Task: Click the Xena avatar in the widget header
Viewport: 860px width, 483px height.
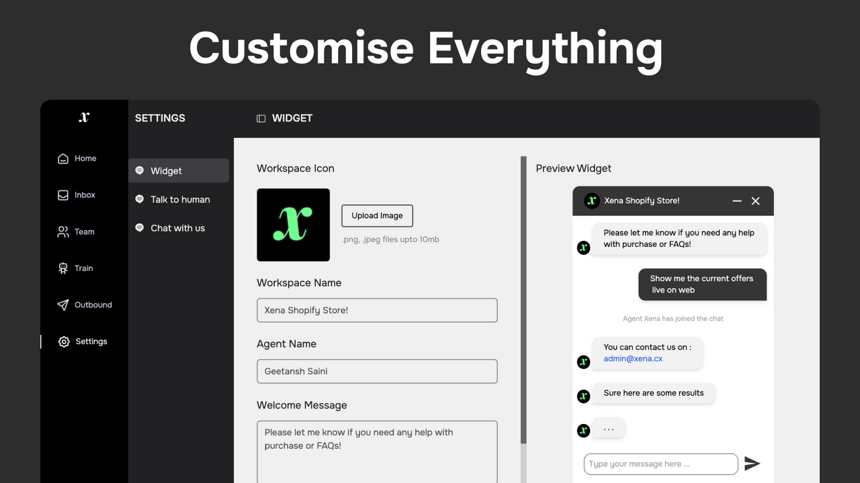Action: coord(592,201)
